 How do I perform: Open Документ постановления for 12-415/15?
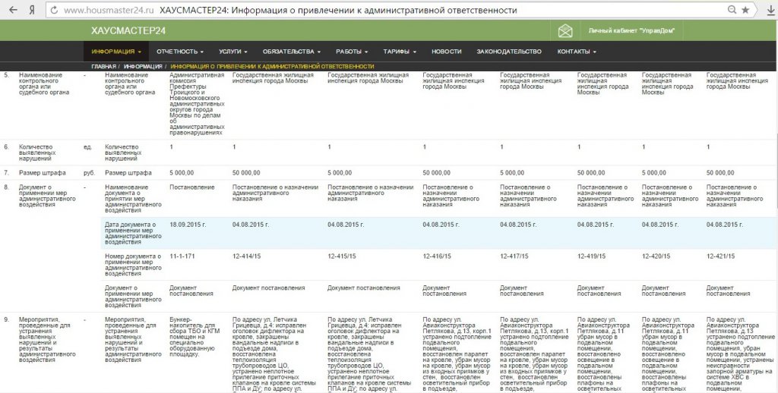(x=364, y=288)
